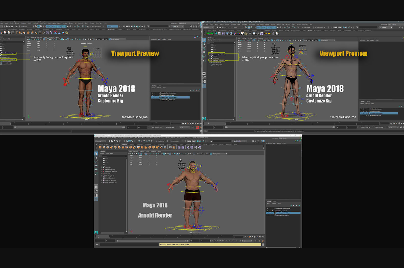Select the Sculpt brush on bottom window's shelf

click(x=100, y=147)
